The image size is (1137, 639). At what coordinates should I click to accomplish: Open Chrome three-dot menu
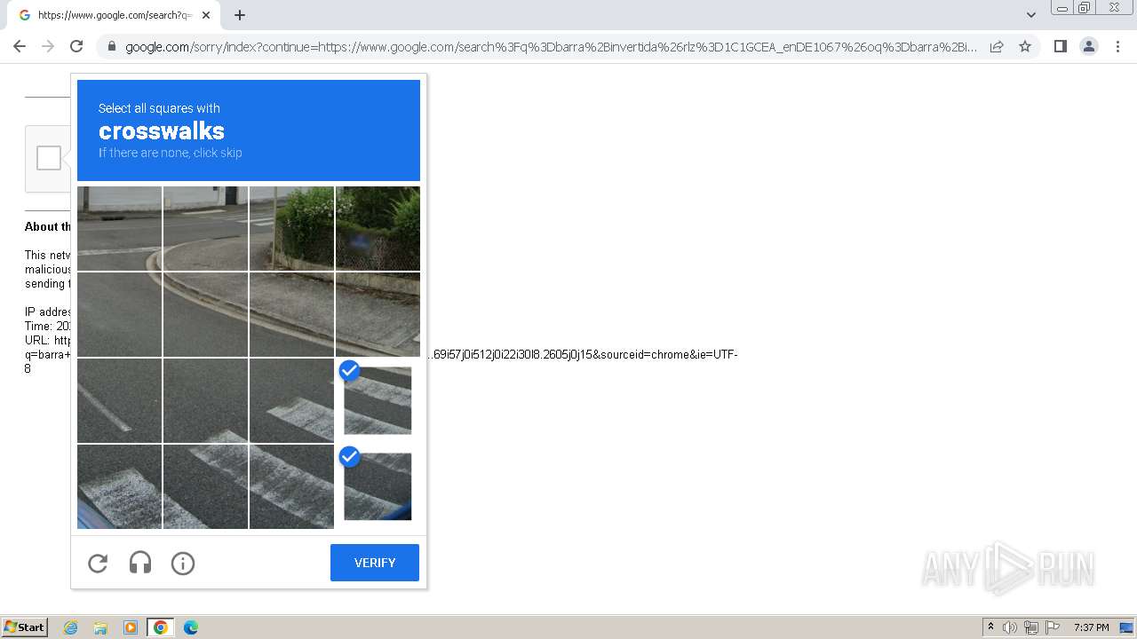click(x=1117, y=46)
